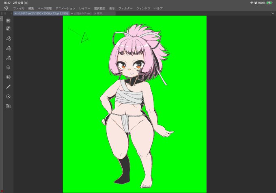Open the Brush Size palette (brush with circle)

8,48
